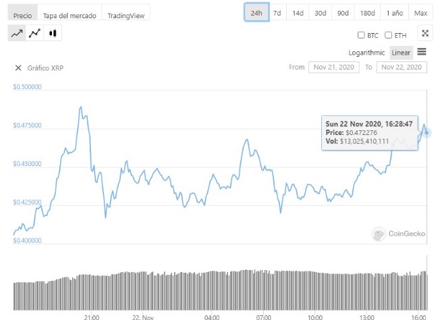Enable the ETH comparison checkbox
The width and height of the screenshot is (438, 320).
(x=388, y=35)
